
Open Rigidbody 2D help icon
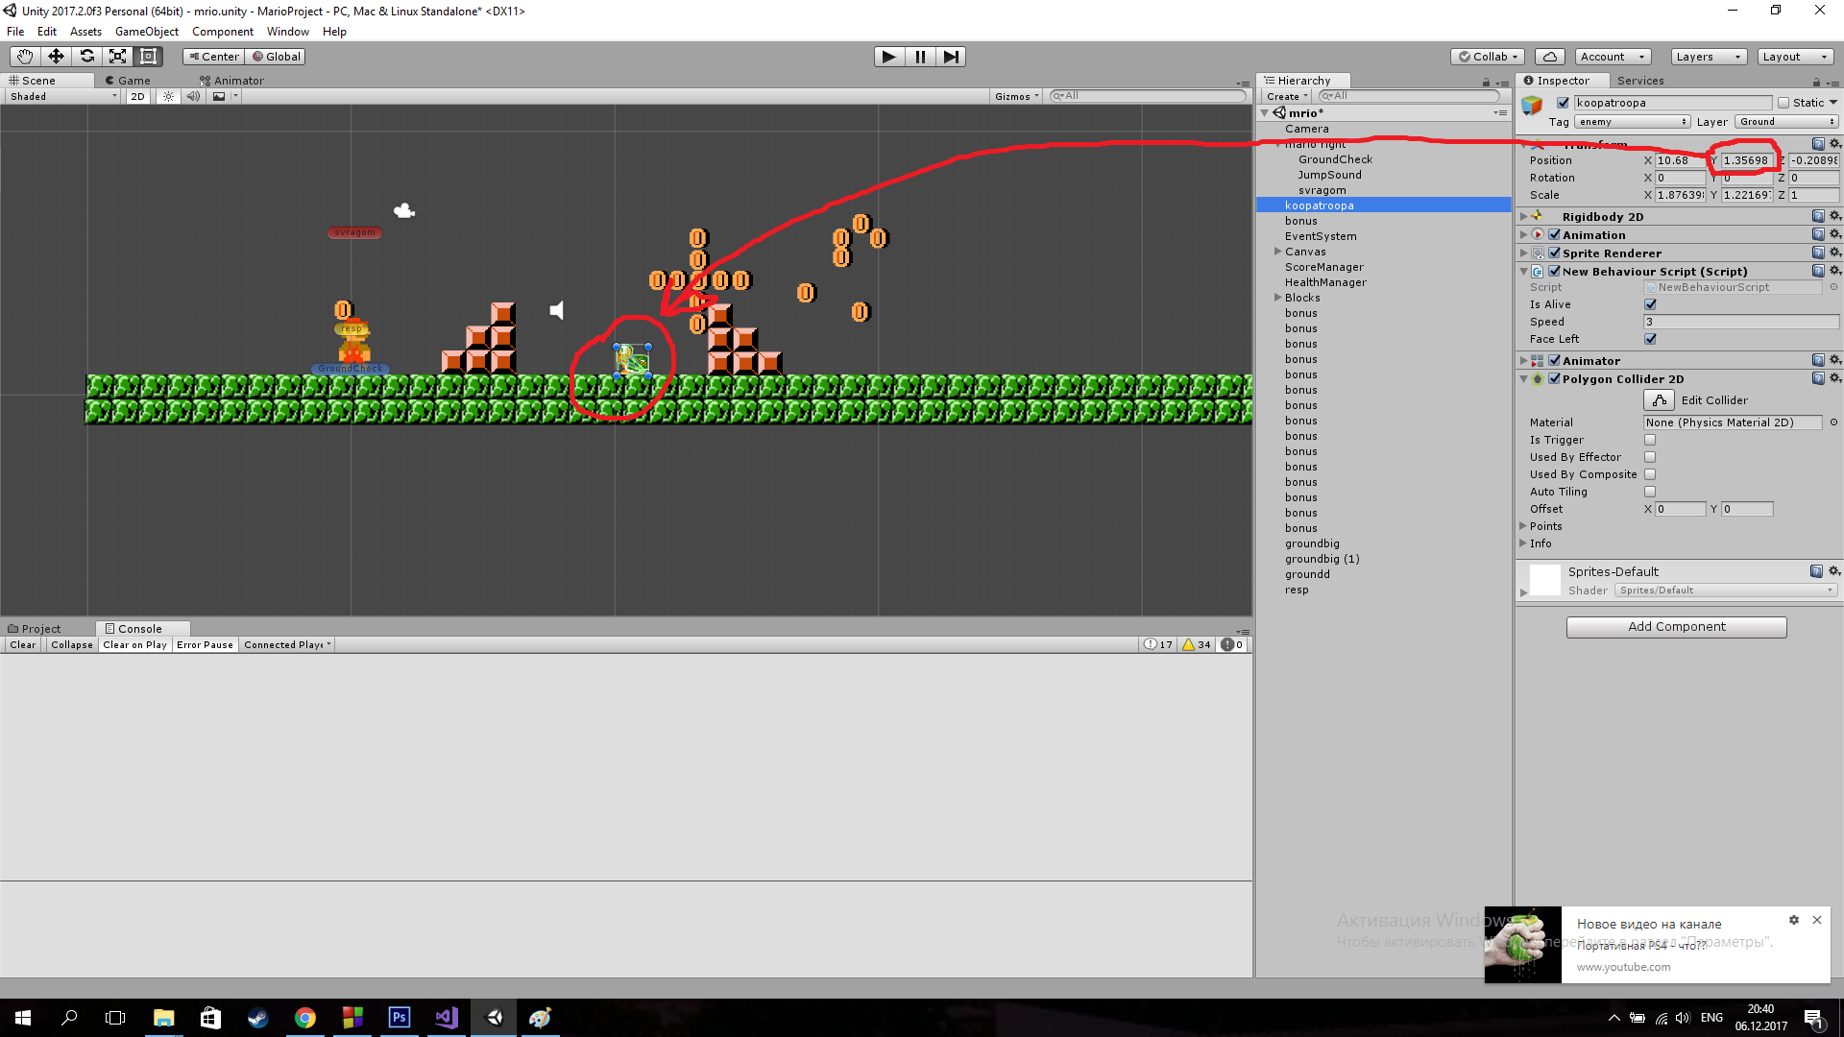[1817, 216]
